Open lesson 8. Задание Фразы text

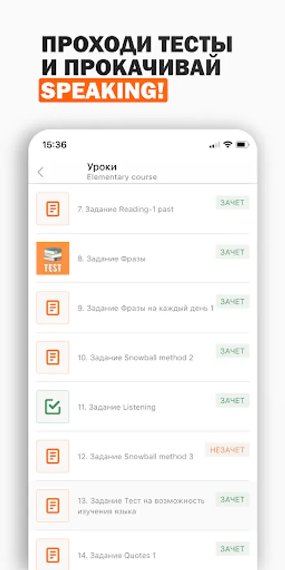click(111, 259)
